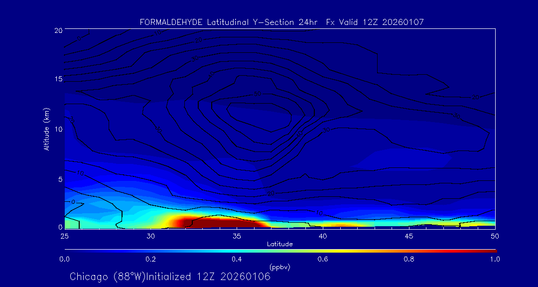Click the "Latitude" horizontal axis label
The height and width of the screenshot is (287, 538).
(279, 244)
